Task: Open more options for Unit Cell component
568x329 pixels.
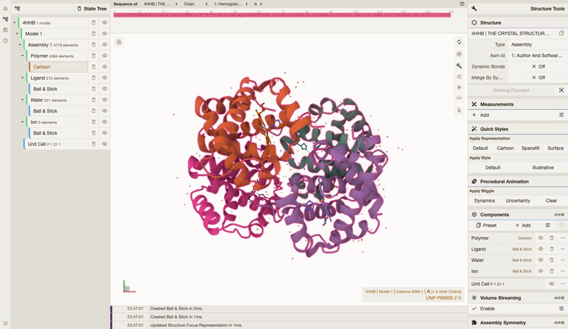Action: point(562,284)
